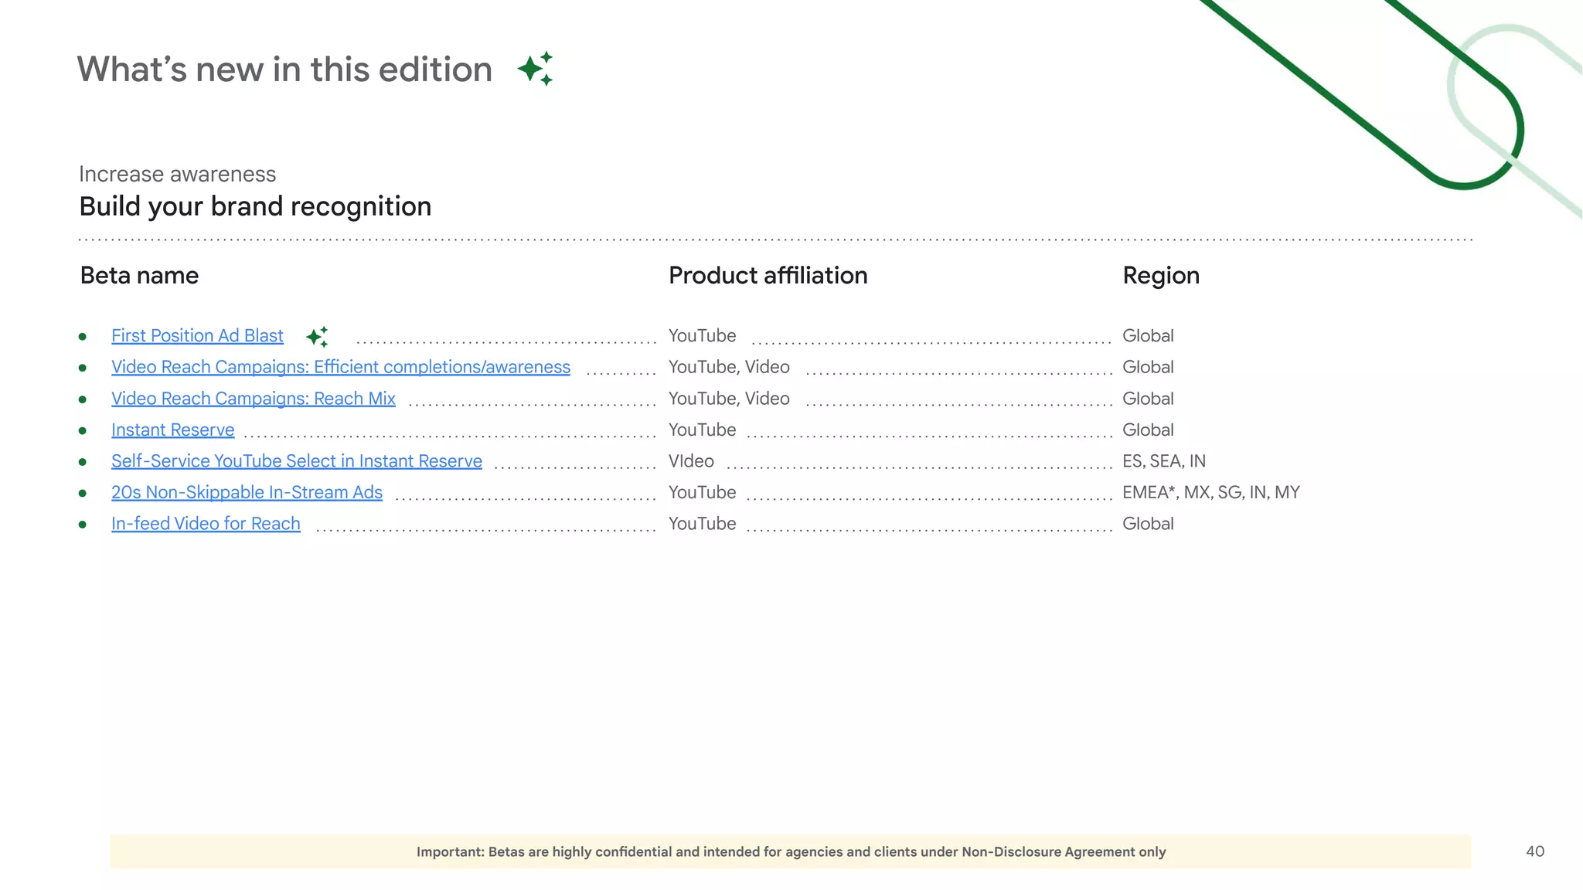Click the green bullet before Instant Reserve

pos(83,430)
